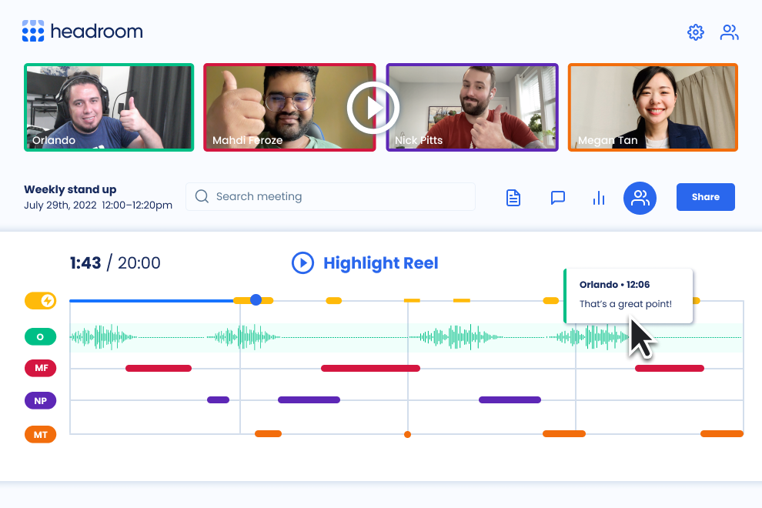Click the Orlando 12:06 tooltip comment

(628, 296)
